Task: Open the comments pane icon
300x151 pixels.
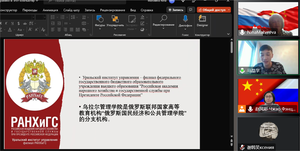Action: [x=191, y=10]
